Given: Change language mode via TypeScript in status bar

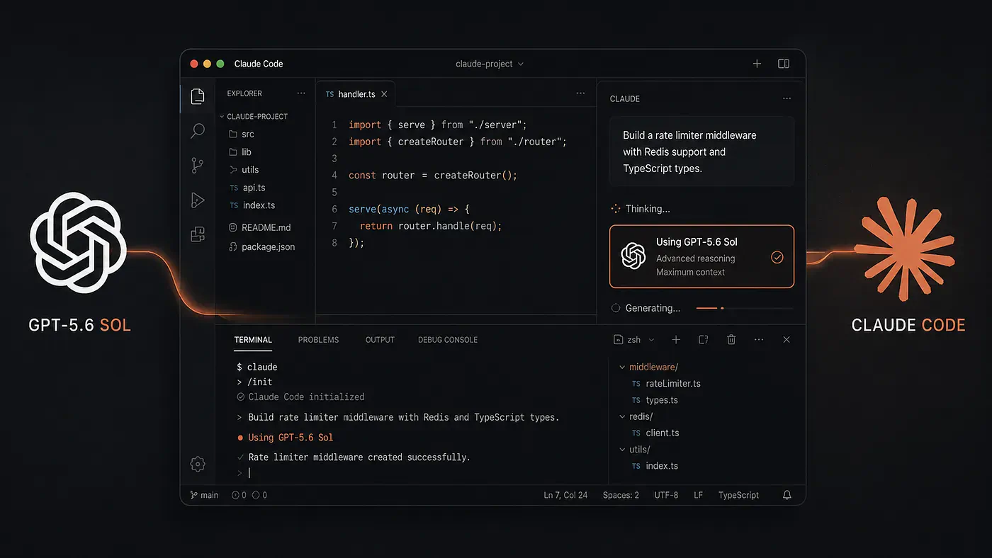Looking at the screenshot, I should point(738,495).
